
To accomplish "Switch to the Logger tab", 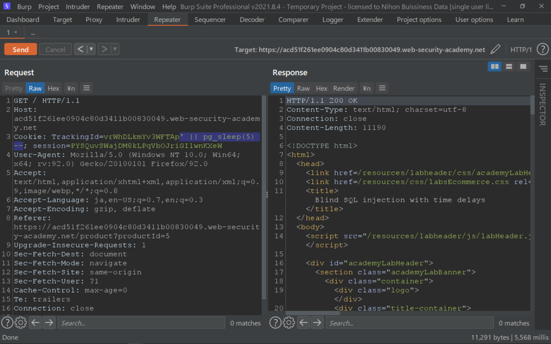I will coord(333,20).
